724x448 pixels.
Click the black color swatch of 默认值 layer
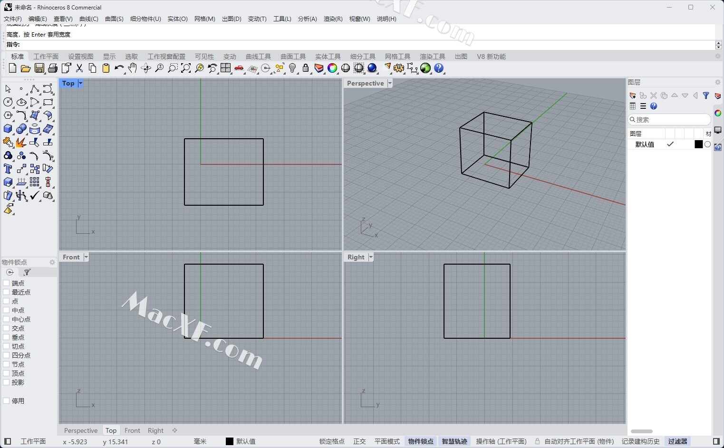coord(698,144)
